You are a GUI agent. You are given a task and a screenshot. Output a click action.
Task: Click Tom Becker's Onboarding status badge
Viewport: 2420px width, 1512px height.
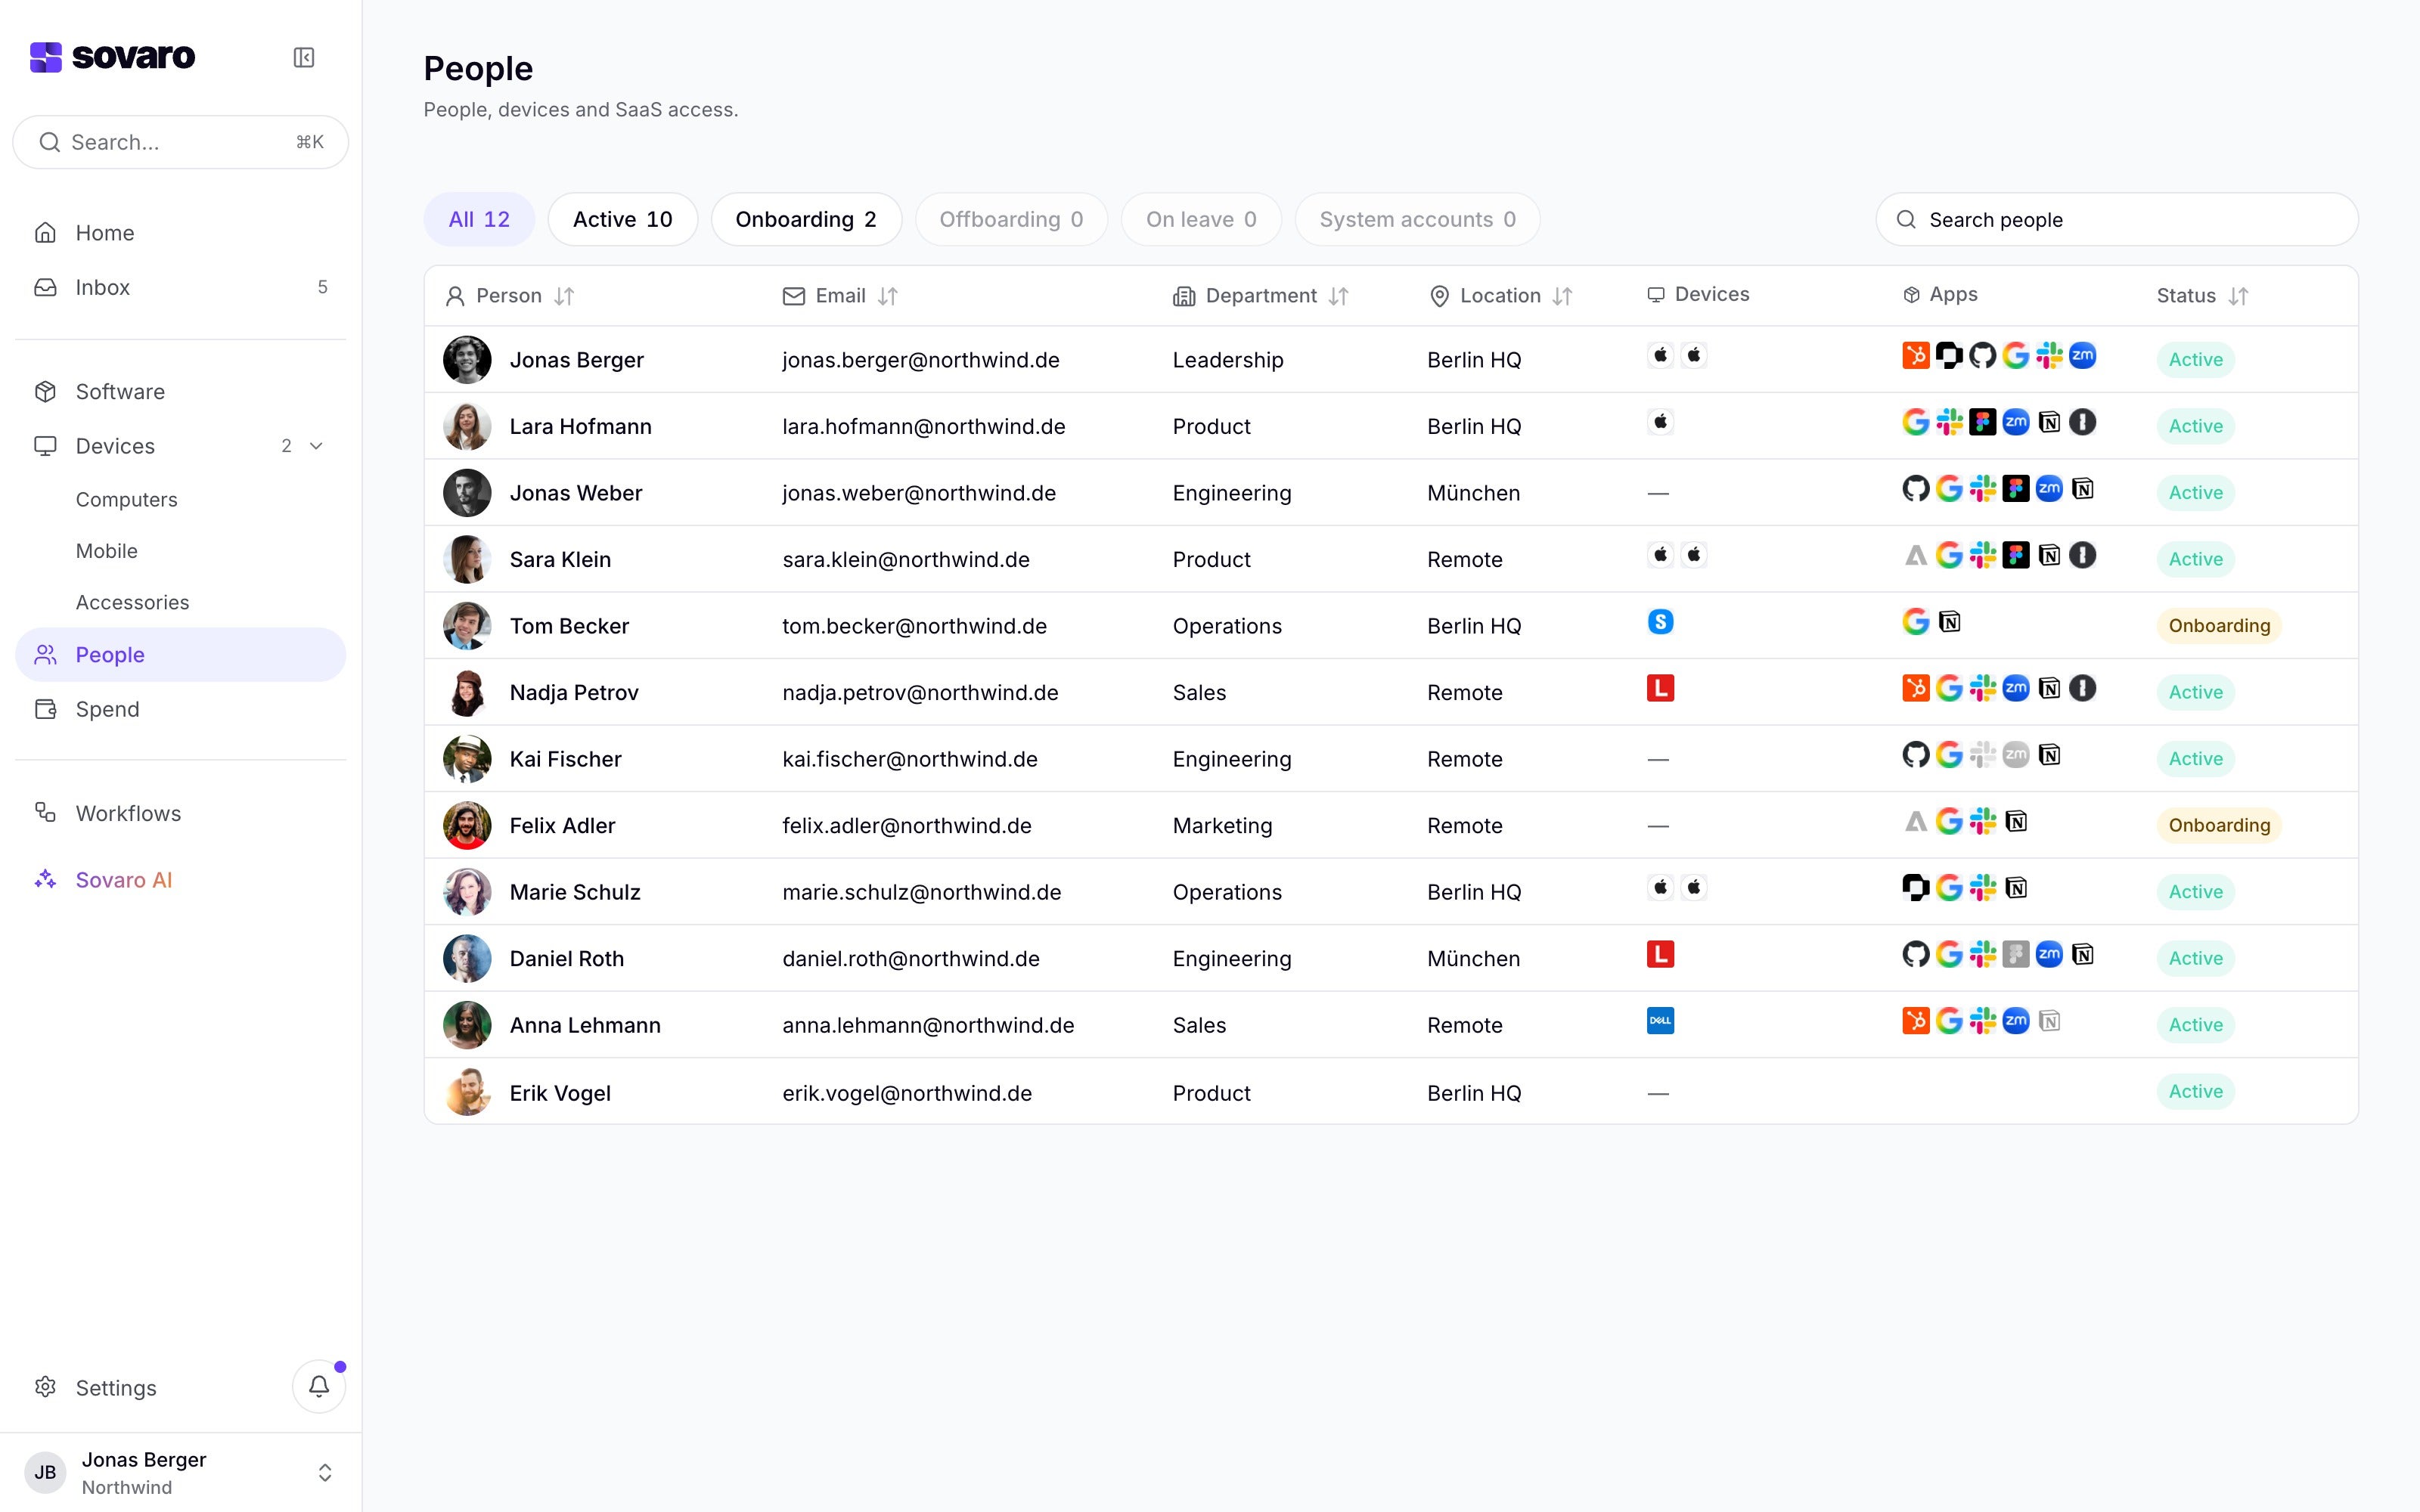[x=2218, y=626]
